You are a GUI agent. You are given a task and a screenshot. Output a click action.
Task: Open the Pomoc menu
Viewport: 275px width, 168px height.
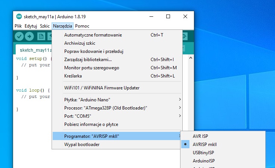(x=82, y=26)
